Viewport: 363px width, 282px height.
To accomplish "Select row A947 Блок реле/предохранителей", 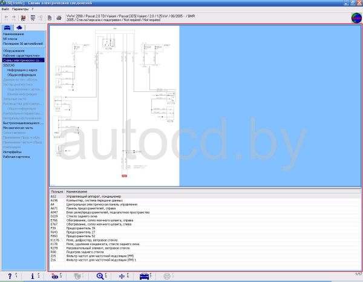I will pos(205,212).
